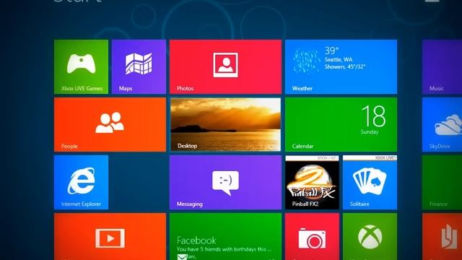Open the Finance tile
Screen dimensions: 462x260
coord(442,183)
